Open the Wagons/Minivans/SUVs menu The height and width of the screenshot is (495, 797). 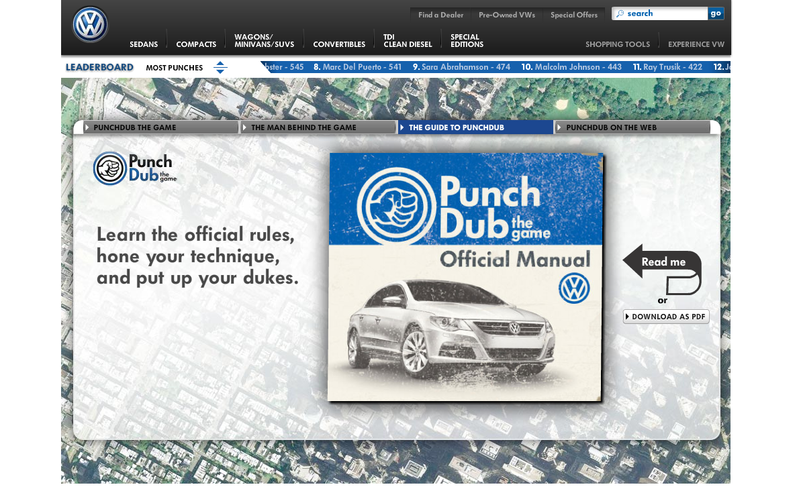[x=265, y=41]
